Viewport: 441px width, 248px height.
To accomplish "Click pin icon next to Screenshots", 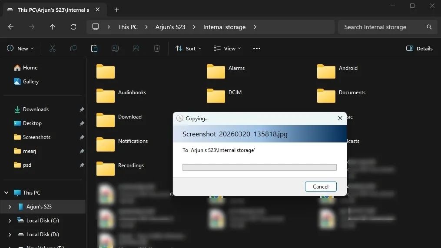I will click(x=82, y=137).
